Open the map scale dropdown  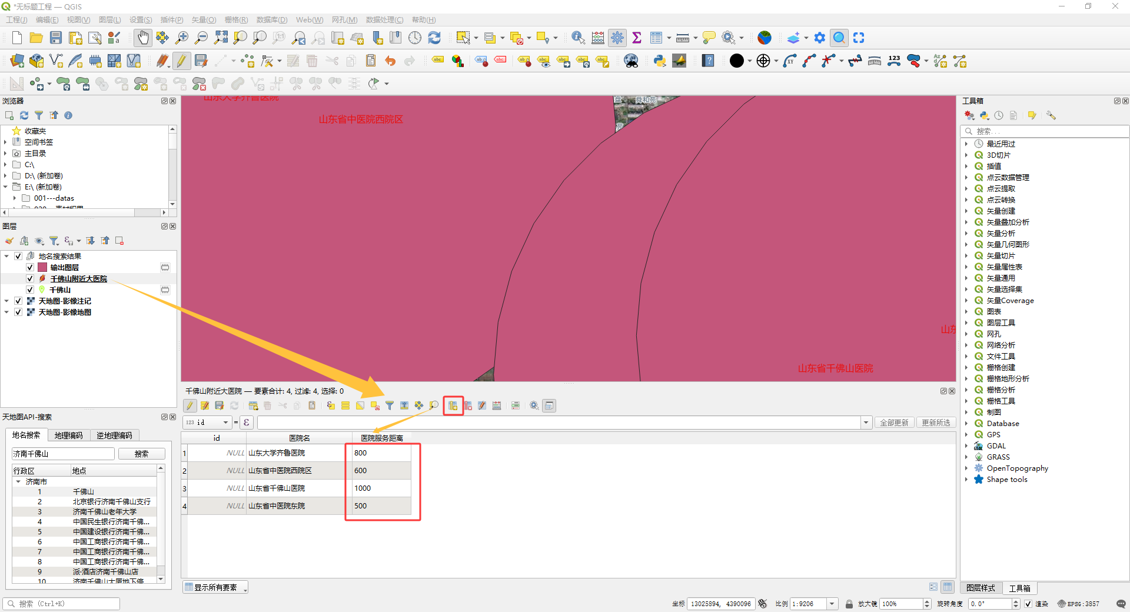point(832,604)
